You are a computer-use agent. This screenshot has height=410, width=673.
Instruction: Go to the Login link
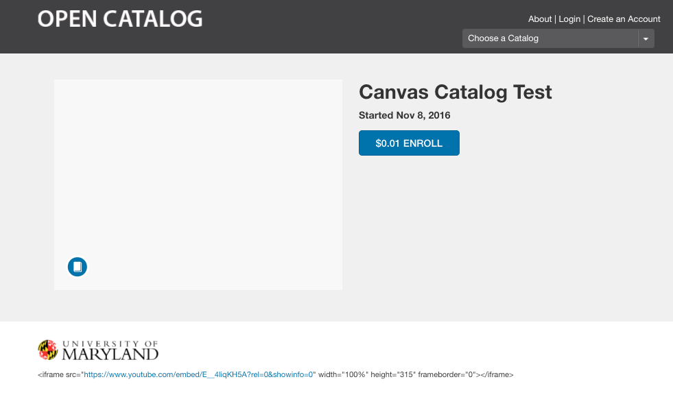pyautogui.click(x=569, y=19)
